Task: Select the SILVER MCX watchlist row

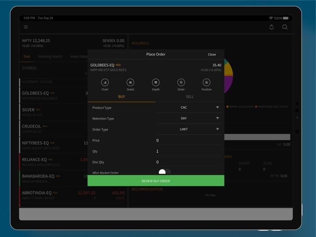Action: pyautogui.click(x=54, y=112)
